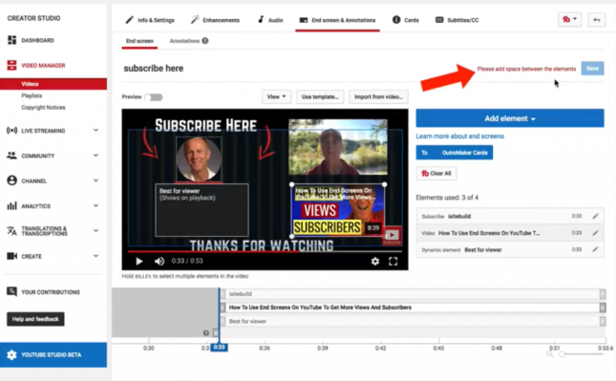Open the Cards tab

coord(406,20)
